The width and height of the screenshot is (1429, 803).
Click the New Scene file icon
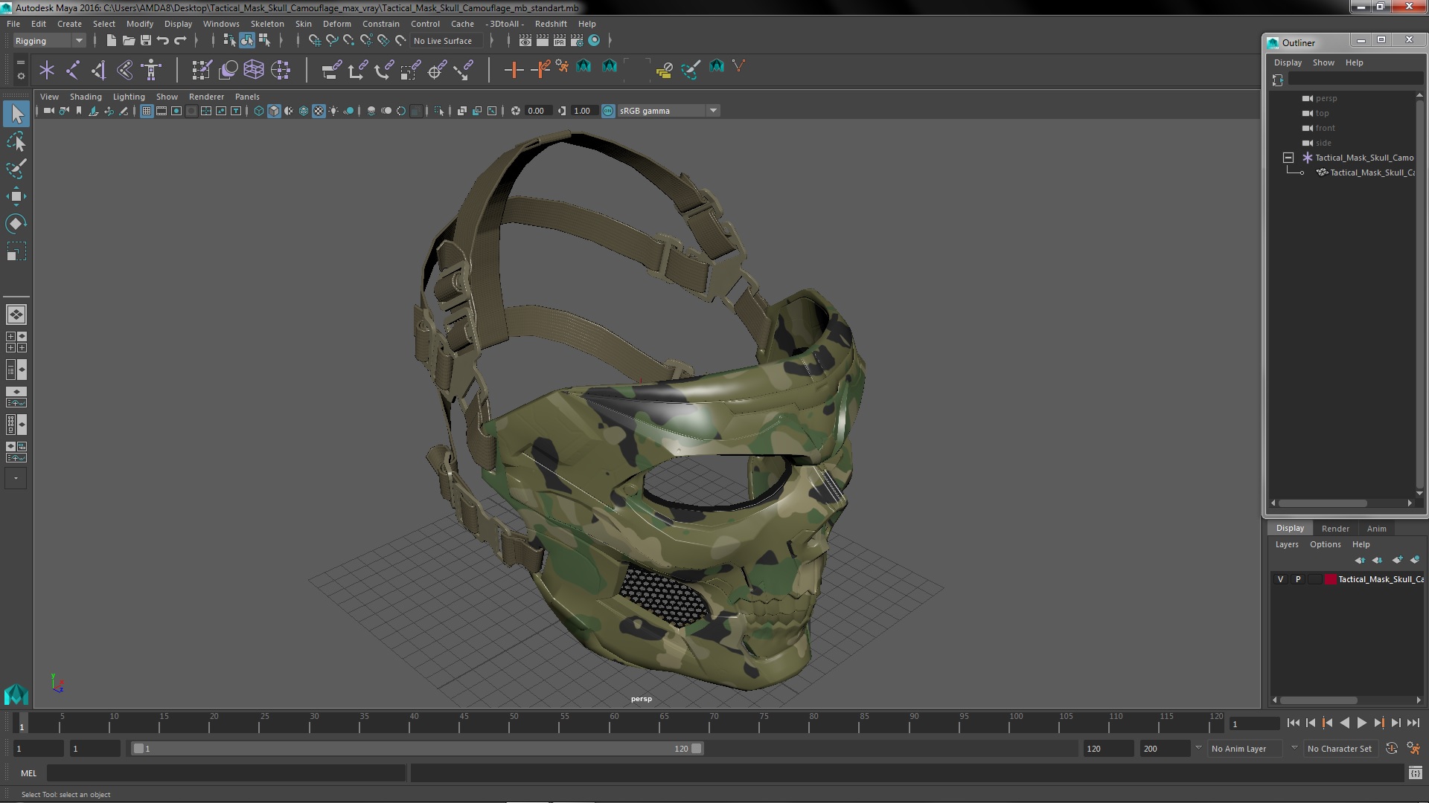coord(111,41)
